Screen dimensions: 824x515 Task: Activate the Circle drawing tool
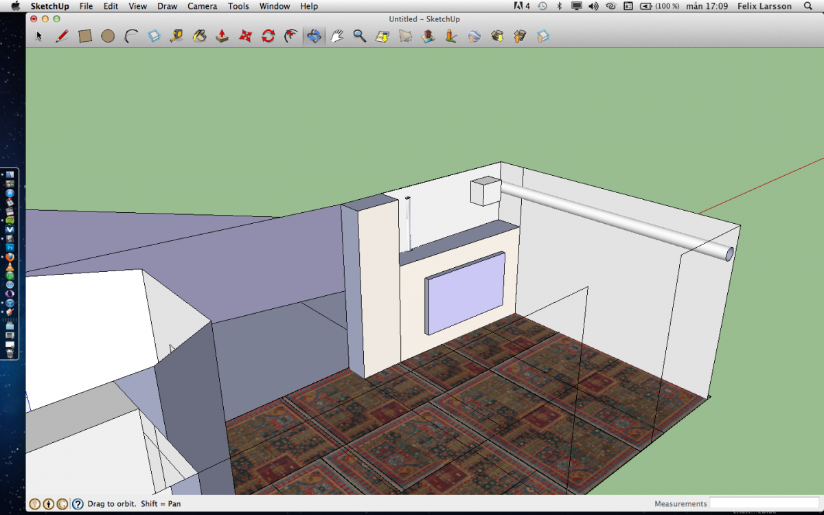pyautogui.click(x=108, y=36)
